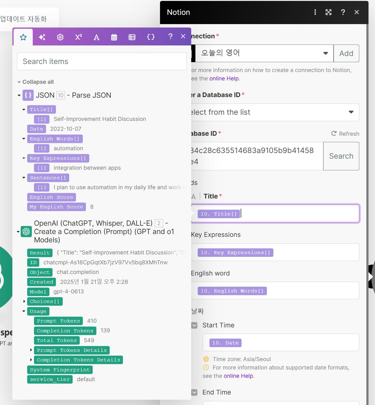Click the Database ID Search button
Viewport: 375px width, 405px height.
click(x=341, y=156)
